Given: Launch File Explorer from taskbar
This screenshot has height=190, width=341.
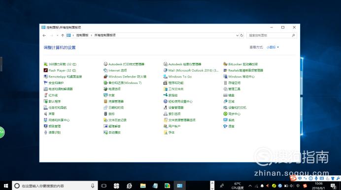Looking at the screenshot, I should coord(143,186).
